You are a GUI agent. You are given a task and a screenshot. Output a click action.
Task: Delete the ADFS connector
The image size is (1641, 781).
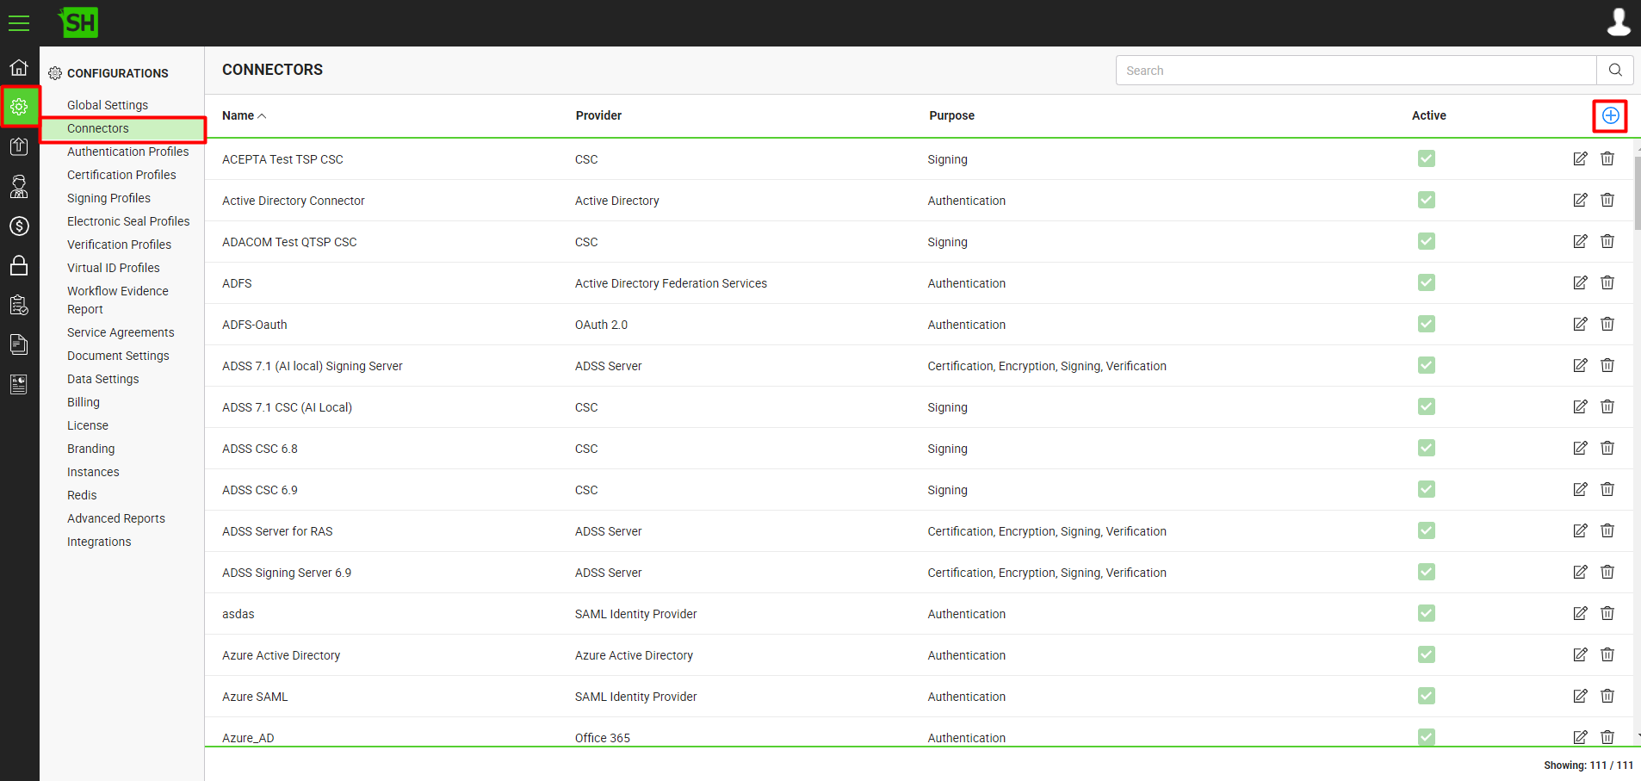pos(1607,282)
